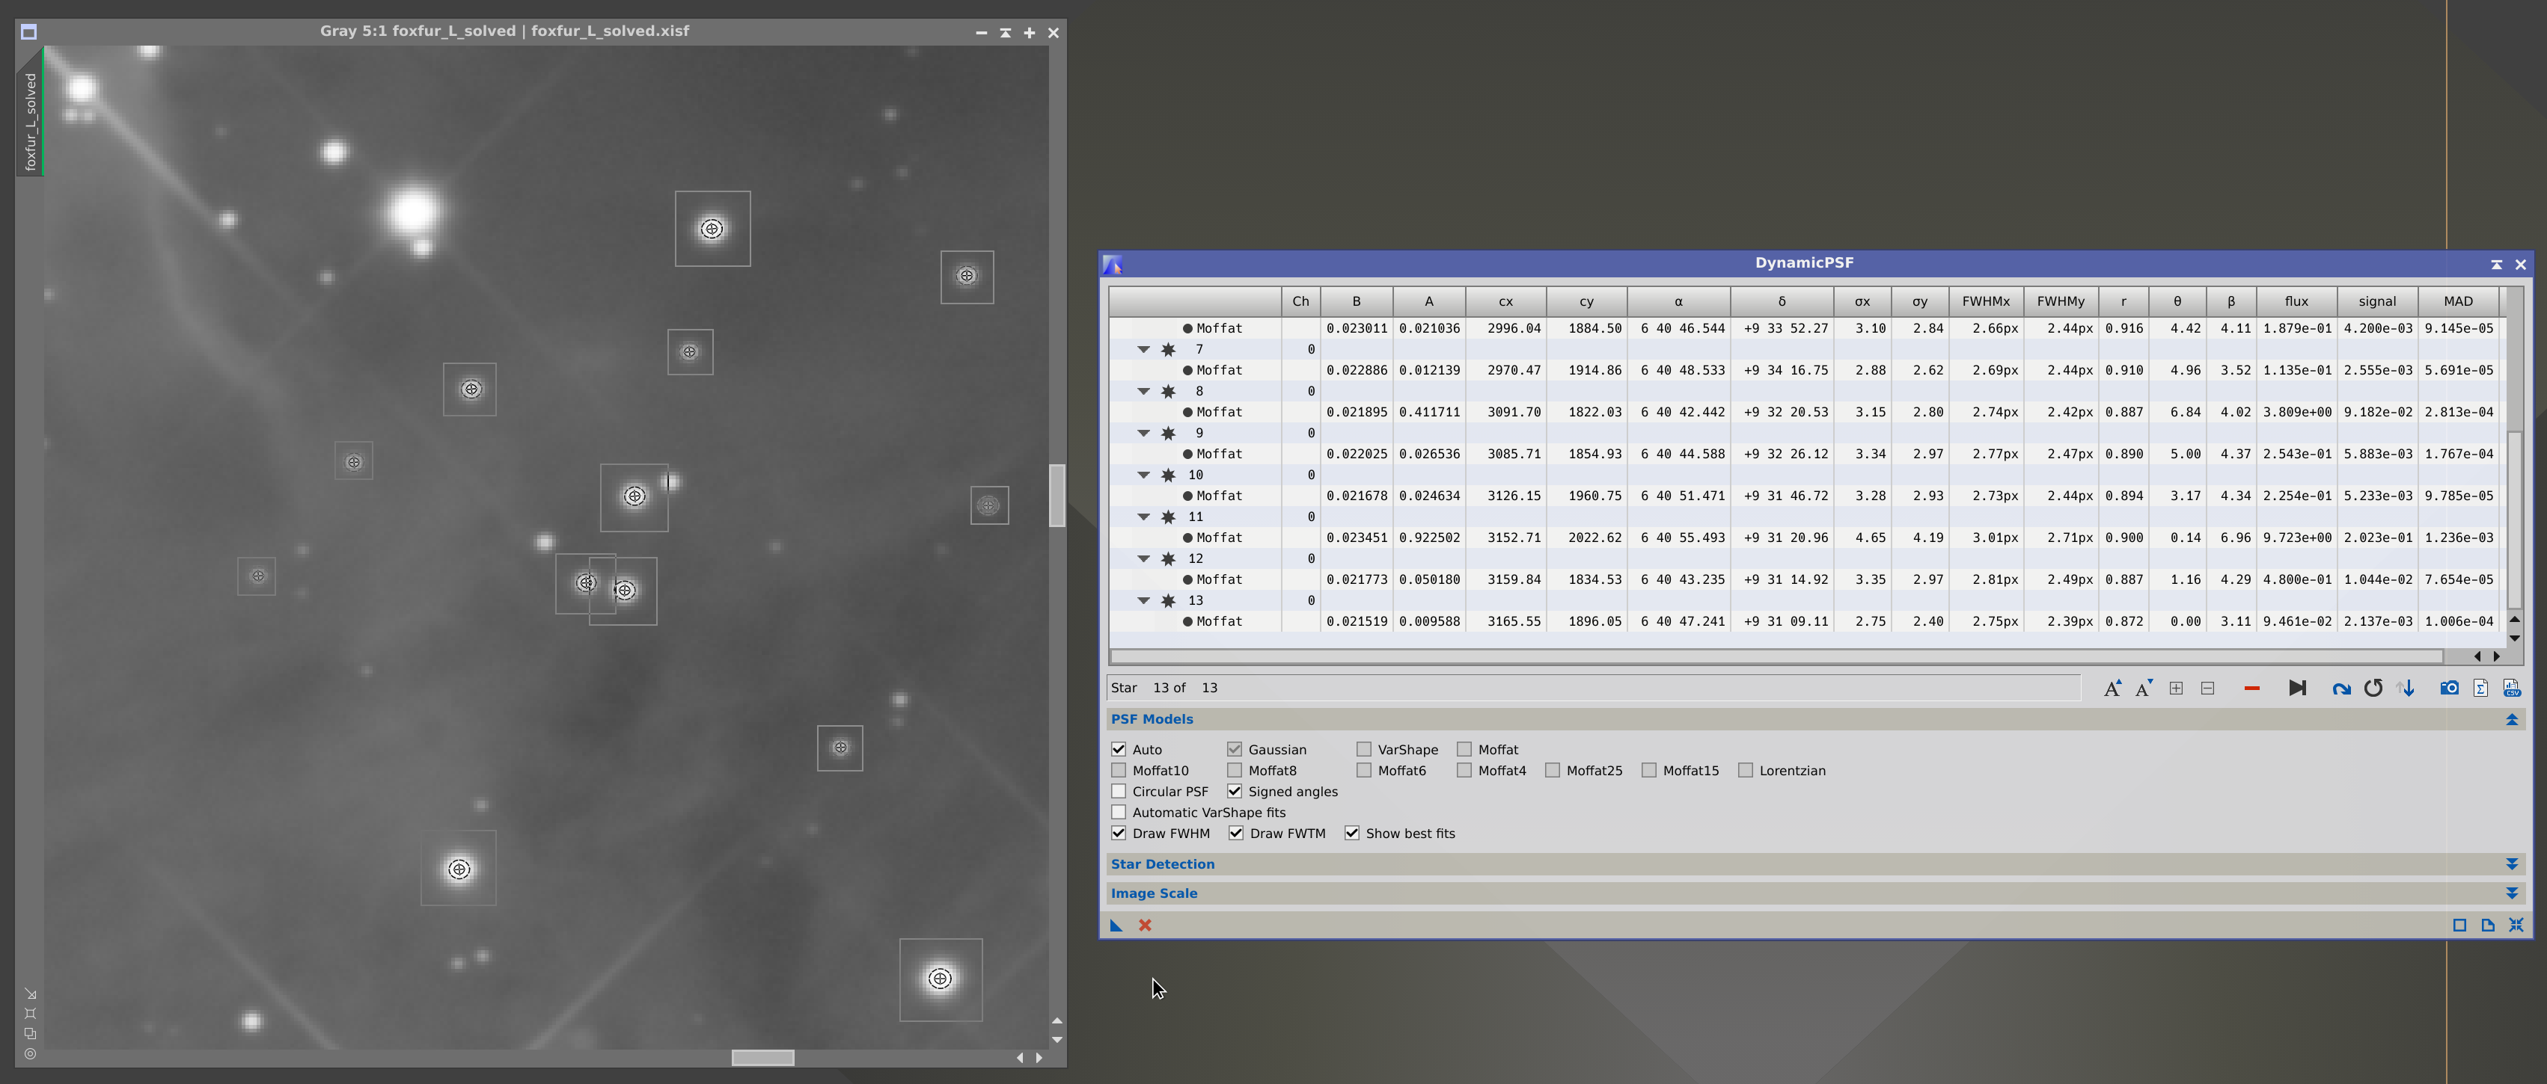2547x1084 pixels.
Task: Collapse star 12 tree node
Action: click(1143, 558)
